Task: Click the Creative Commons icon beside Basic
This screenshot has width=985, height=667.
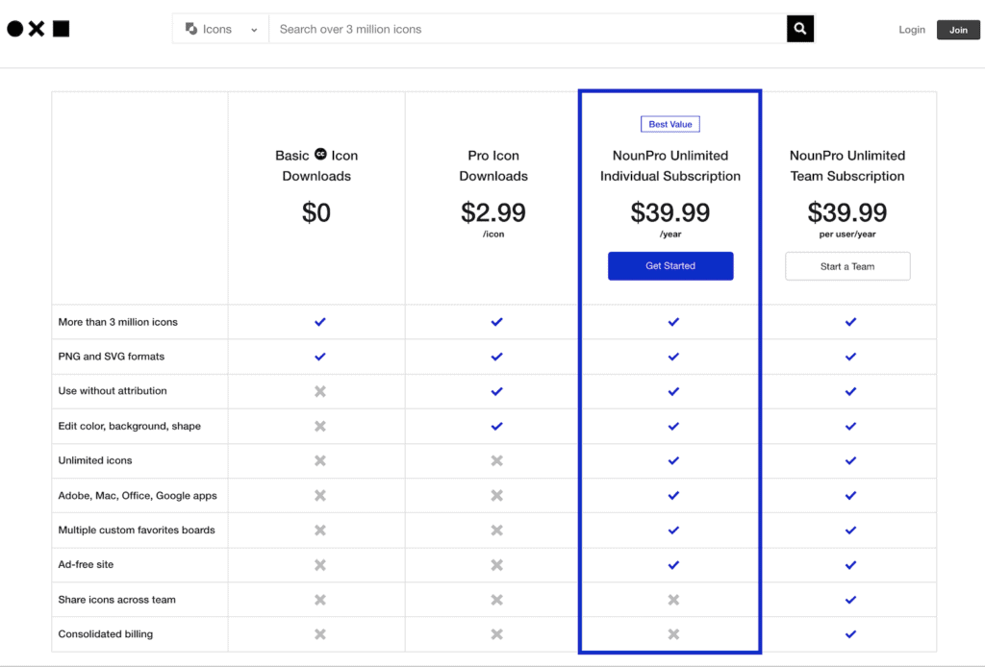Action: pyautogui.click(x=320, y=154)
